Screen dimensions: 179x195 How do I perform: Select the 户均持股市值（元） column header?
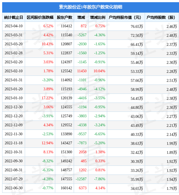(125, 17)
